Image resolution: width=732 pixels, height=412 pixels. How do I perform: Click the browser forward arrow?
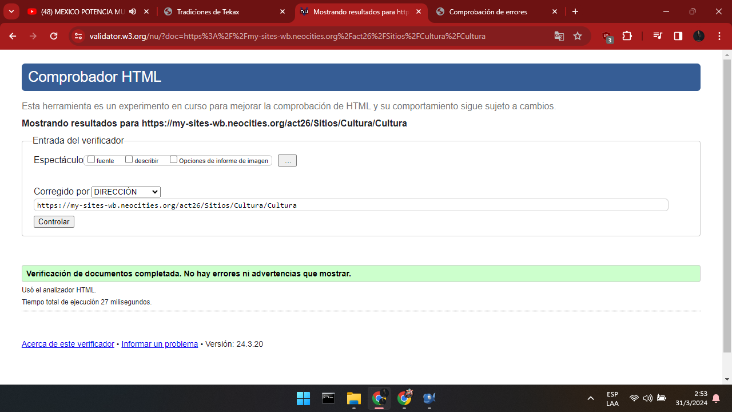tap(33, 36)
